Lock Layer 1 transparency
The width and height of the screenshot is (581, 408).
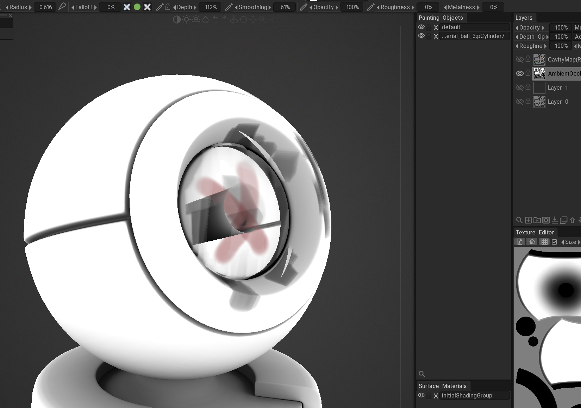[528, 87]
